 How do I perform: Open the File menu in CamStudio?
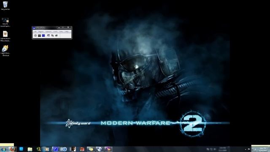(x=35, y=32)
